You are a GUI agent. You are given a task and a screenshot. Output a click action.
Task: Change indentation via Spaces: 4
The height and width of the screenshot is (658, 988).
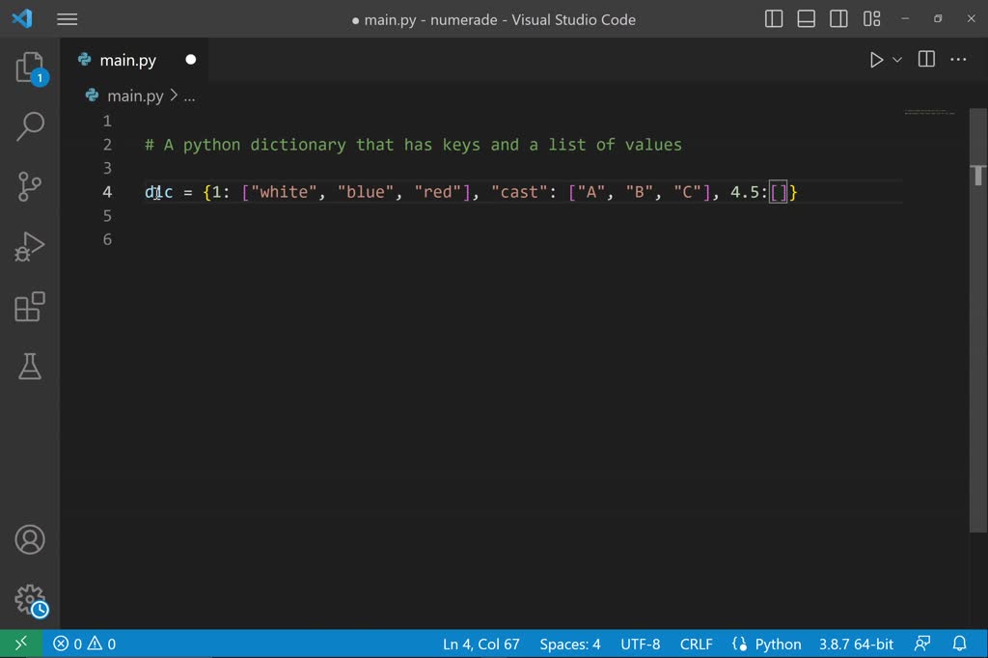(569, 644)
